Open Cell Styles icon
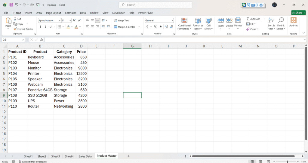This screenshot has width=308, height=163. click(x=208, y=20)
